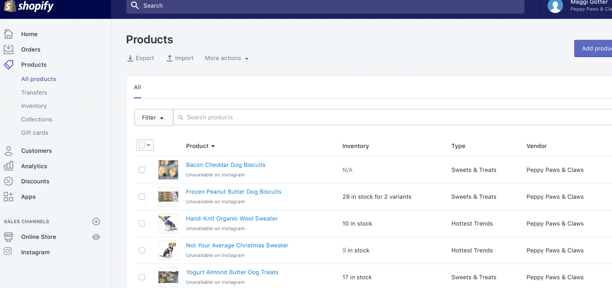Select the Hand-Knit Organic Wool Sweater checkbox
The image size is (612, 288).
pyautogui.click(x=142, y=223)
